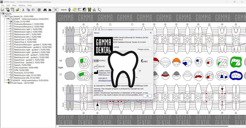Viewport: 246px width, 128px height.
Task: Tick the Protrusion/Retrusion 1 checkbox
Action: 13,24
